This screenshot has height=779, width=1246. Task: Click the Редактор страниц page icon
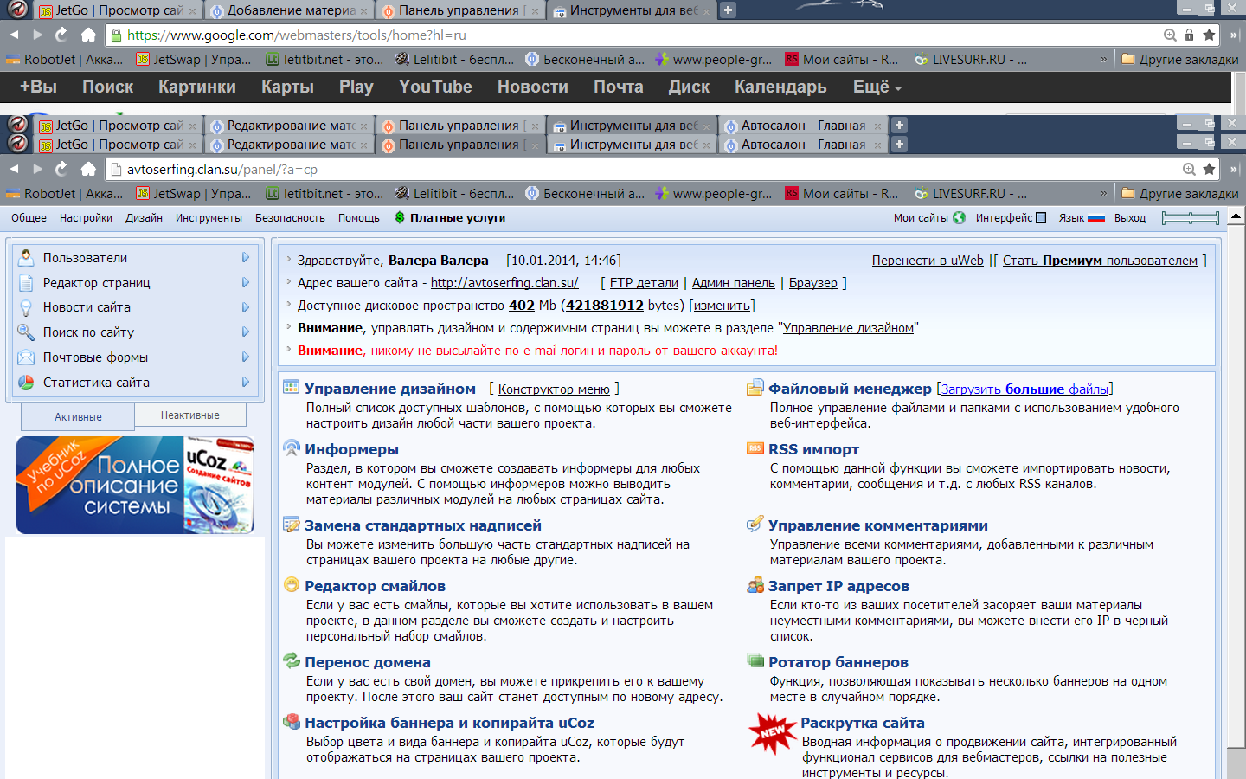pos(26,282)
